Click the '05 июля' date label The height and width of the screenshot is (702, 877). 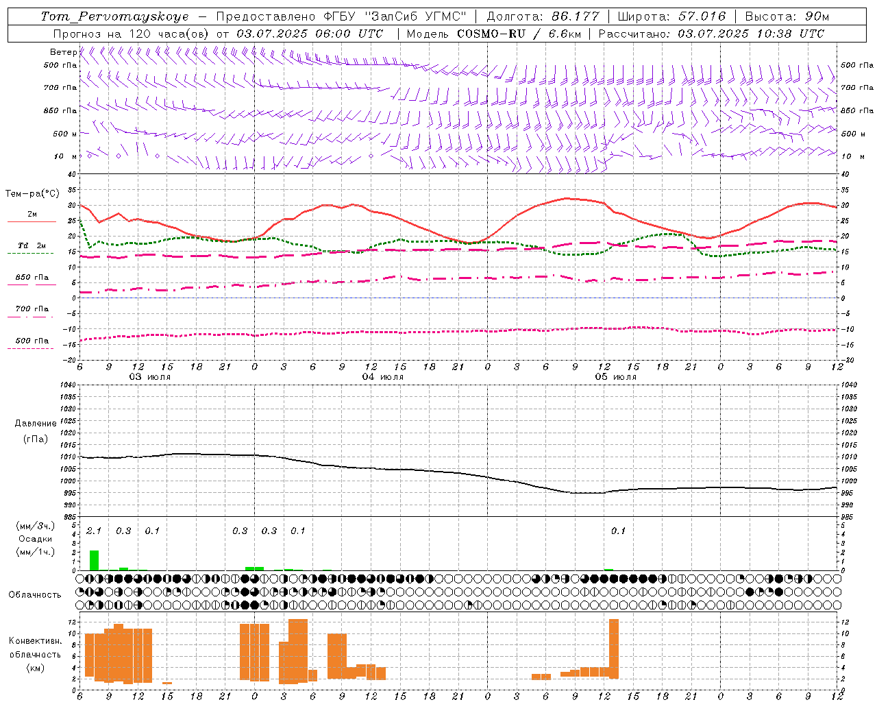tap(616, 376)
